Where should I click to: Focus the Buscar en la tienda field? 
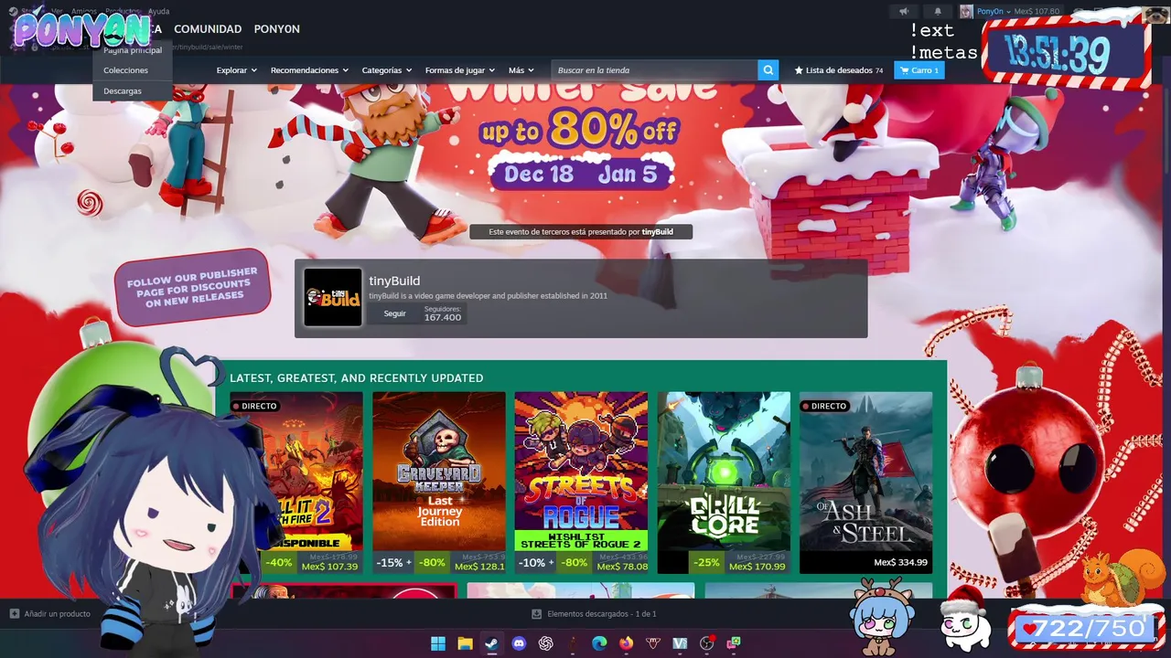coord(654,70)
